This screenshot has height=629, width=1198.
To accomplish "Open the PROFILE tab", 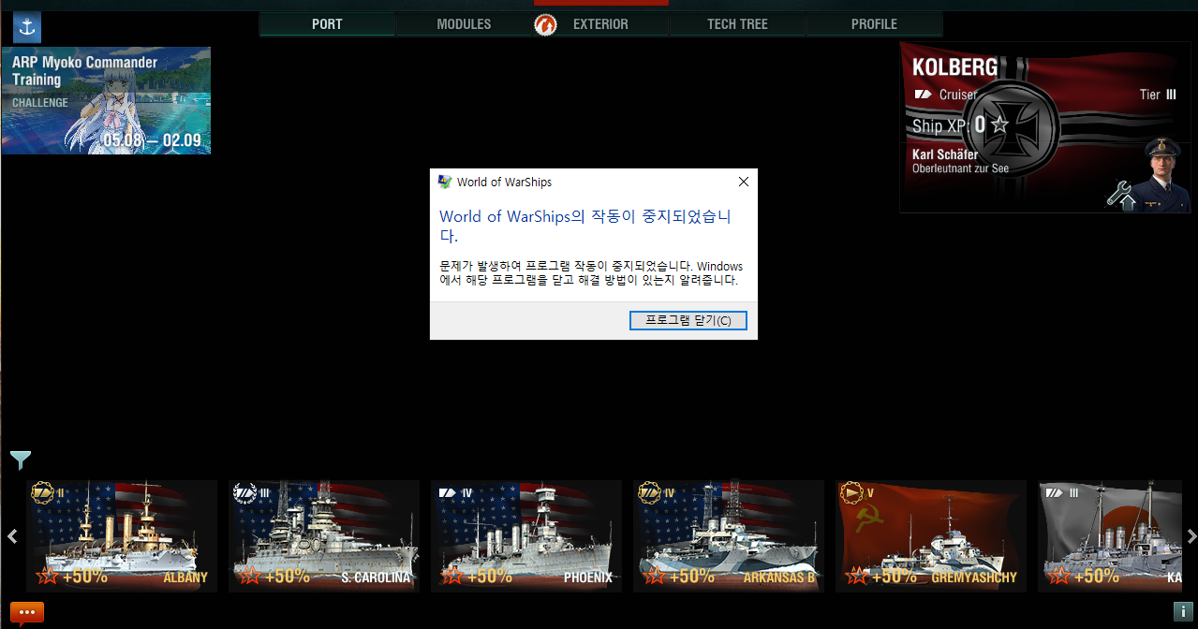I will tap(874, 24).
